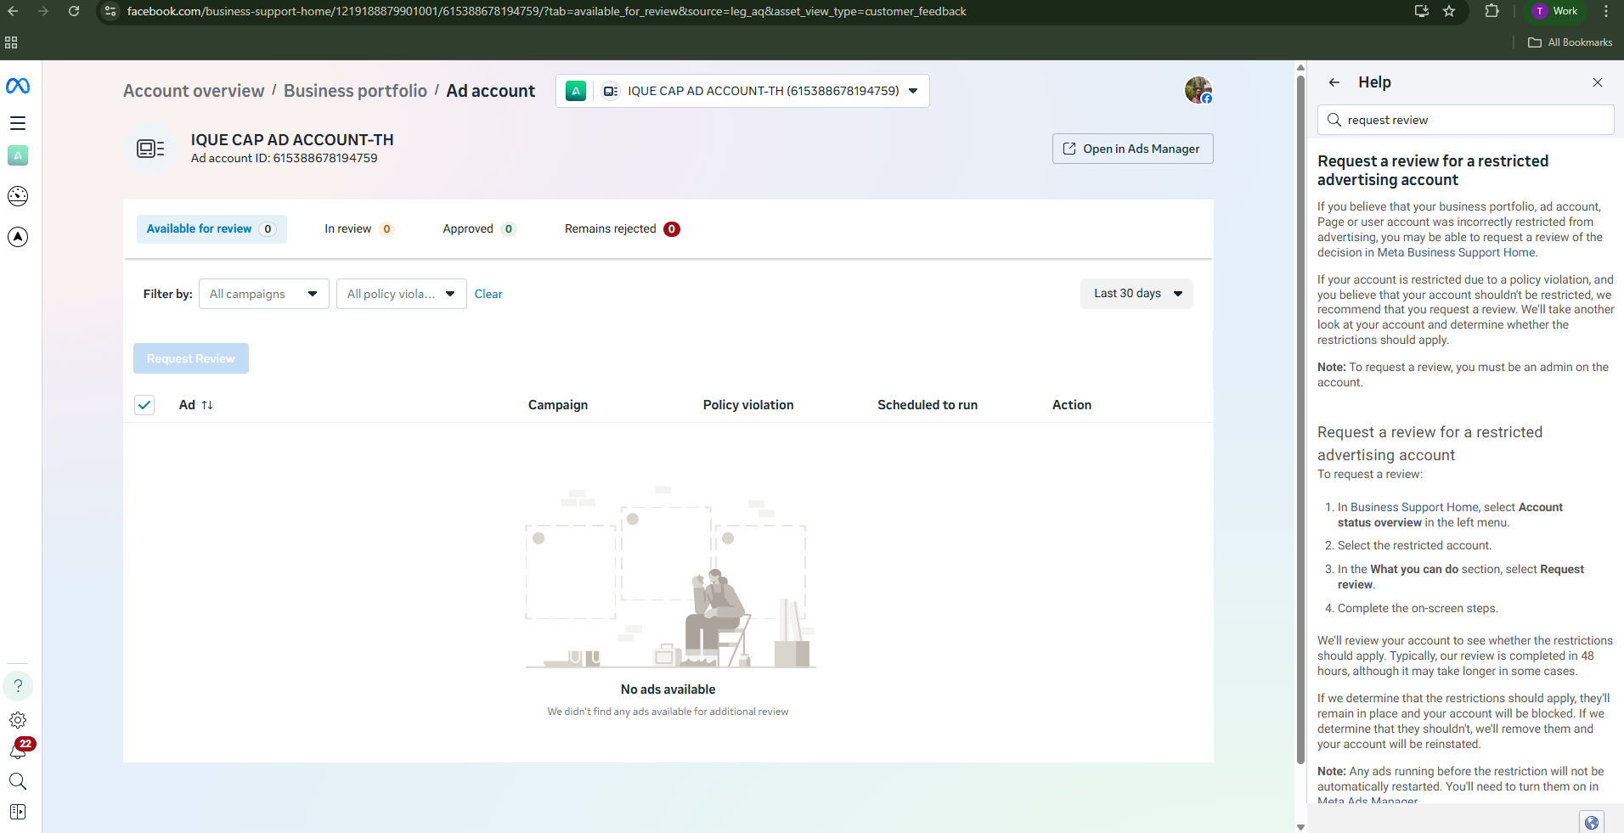Click the search magnifier in left sidebar
This screenshot has width=1624, height=833.
coord(18,781)
